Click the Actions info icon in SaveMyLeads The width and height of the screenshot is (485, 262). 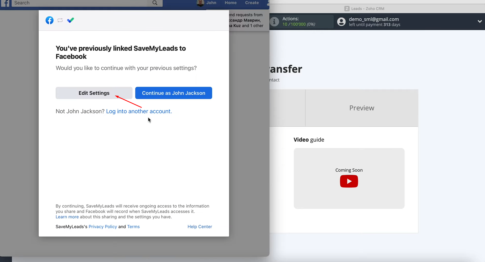(x=274, y=22)
